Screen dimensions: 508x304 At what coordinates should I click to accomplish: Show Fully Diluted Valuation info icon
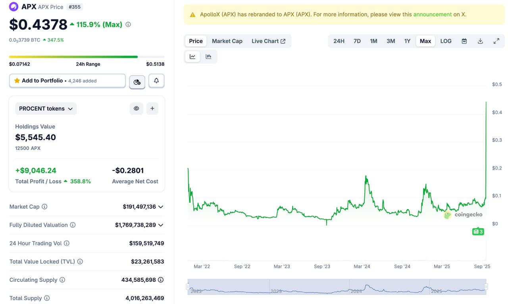click(x=73, y=225)
